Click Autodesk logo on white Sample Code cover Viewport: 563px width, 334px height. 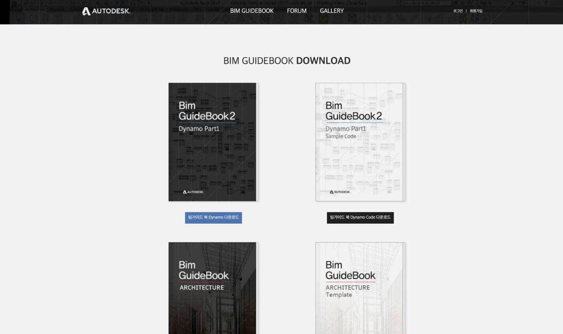click(x=340, y=192)
